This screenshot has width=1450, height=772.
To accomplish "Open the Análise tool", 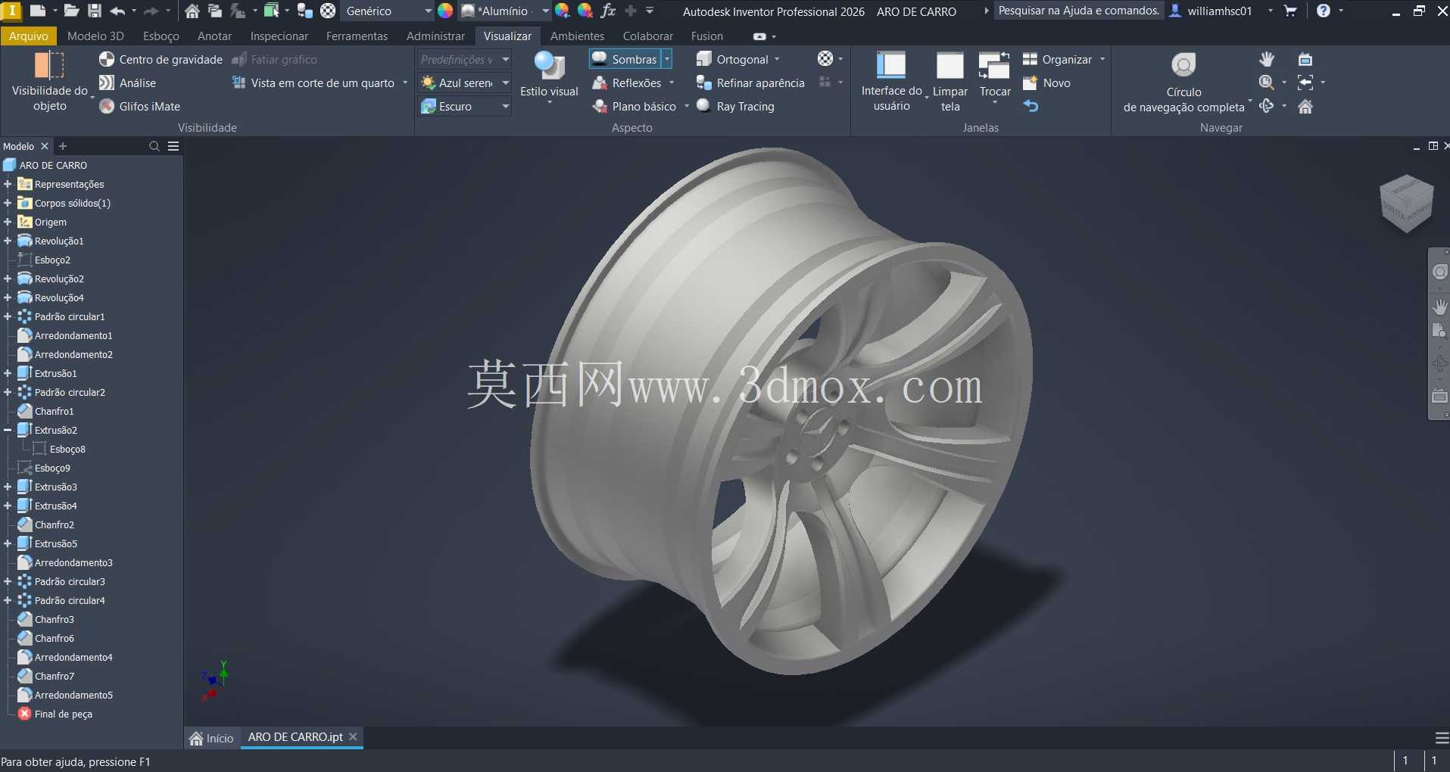I will tap(127, 82).
